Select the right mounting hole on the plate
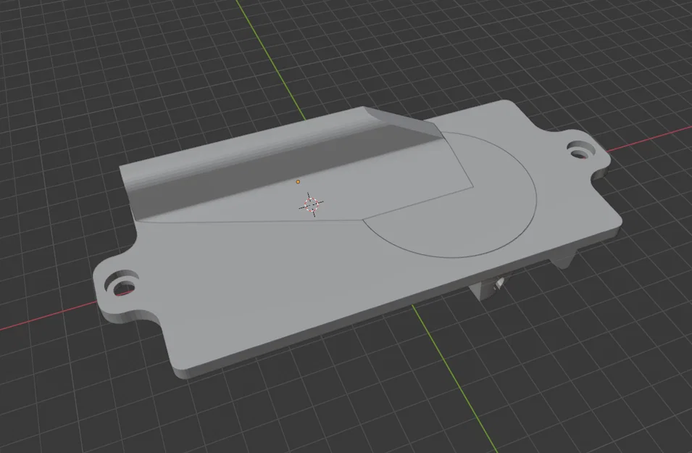The width and height of the screenshot is (692, 453). coord(580,150)
